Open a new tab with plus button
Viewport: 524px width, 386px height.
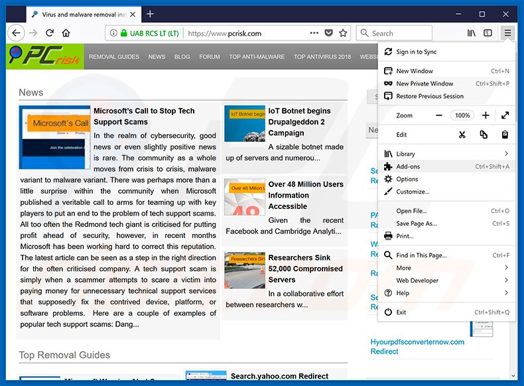tap(150, 14)
